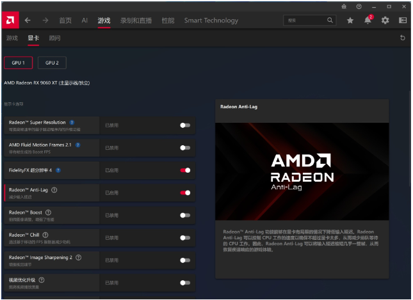This screenshot has height=300, width=413.
Task: Select the GPU 2 button
Action: tap(52, 63)
